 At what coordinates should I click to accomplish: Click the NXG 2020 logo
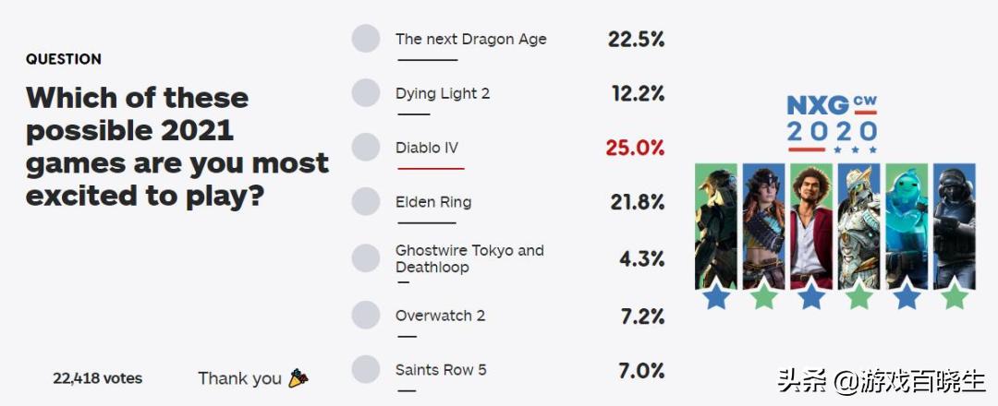[832, 122]
